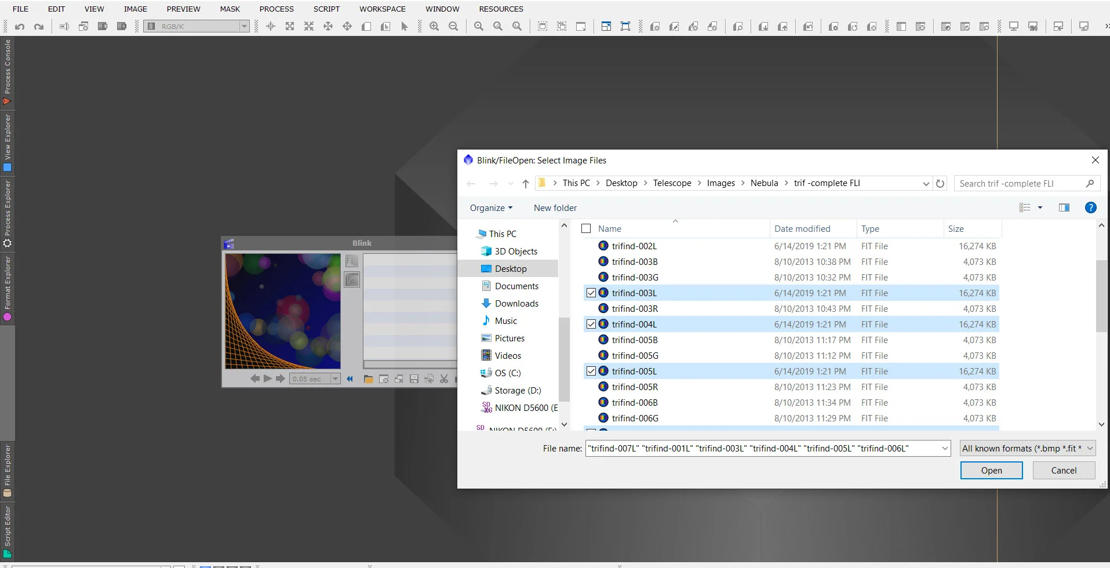1110x568 pixels.
Task: Click the Zoom Out magnifier icon
Action: tap(453, 26)
